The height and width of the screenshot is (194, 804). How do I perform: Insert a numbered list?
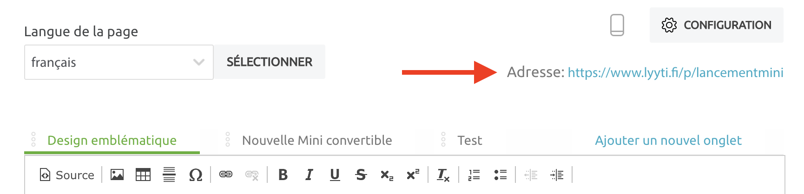[x=474, y=175]
